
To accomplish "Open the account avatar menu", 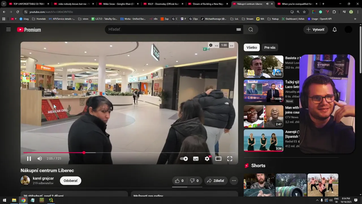I will pyautogui.click(x=348, y=29).
